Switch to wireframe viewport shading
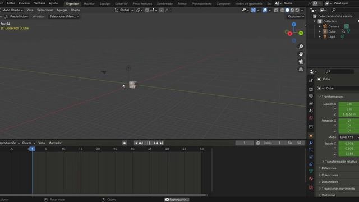 pyautogui.click(x=282, y=10)
